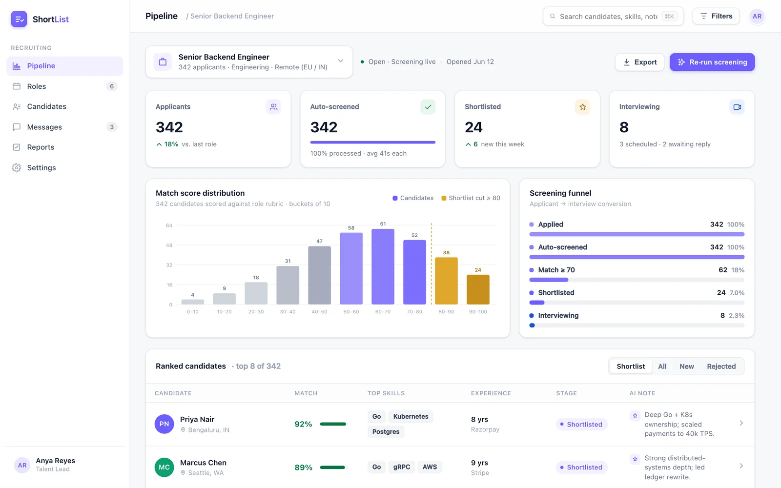781x488 pixels.
Task: Click the Messages chat bubble icon
Action: tap(17, 127)
